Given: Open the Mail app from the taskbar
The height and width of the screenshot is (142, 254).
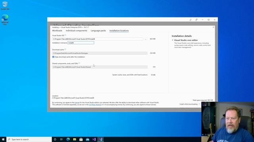Looking at the screenshot, I should point(87,139).
